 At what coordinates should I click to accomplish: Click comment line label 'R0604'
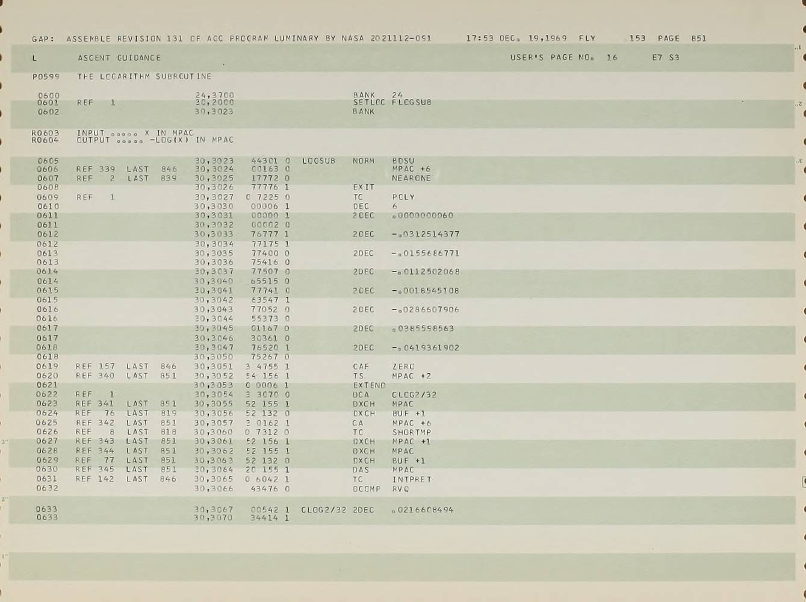(x=45, y=140)
